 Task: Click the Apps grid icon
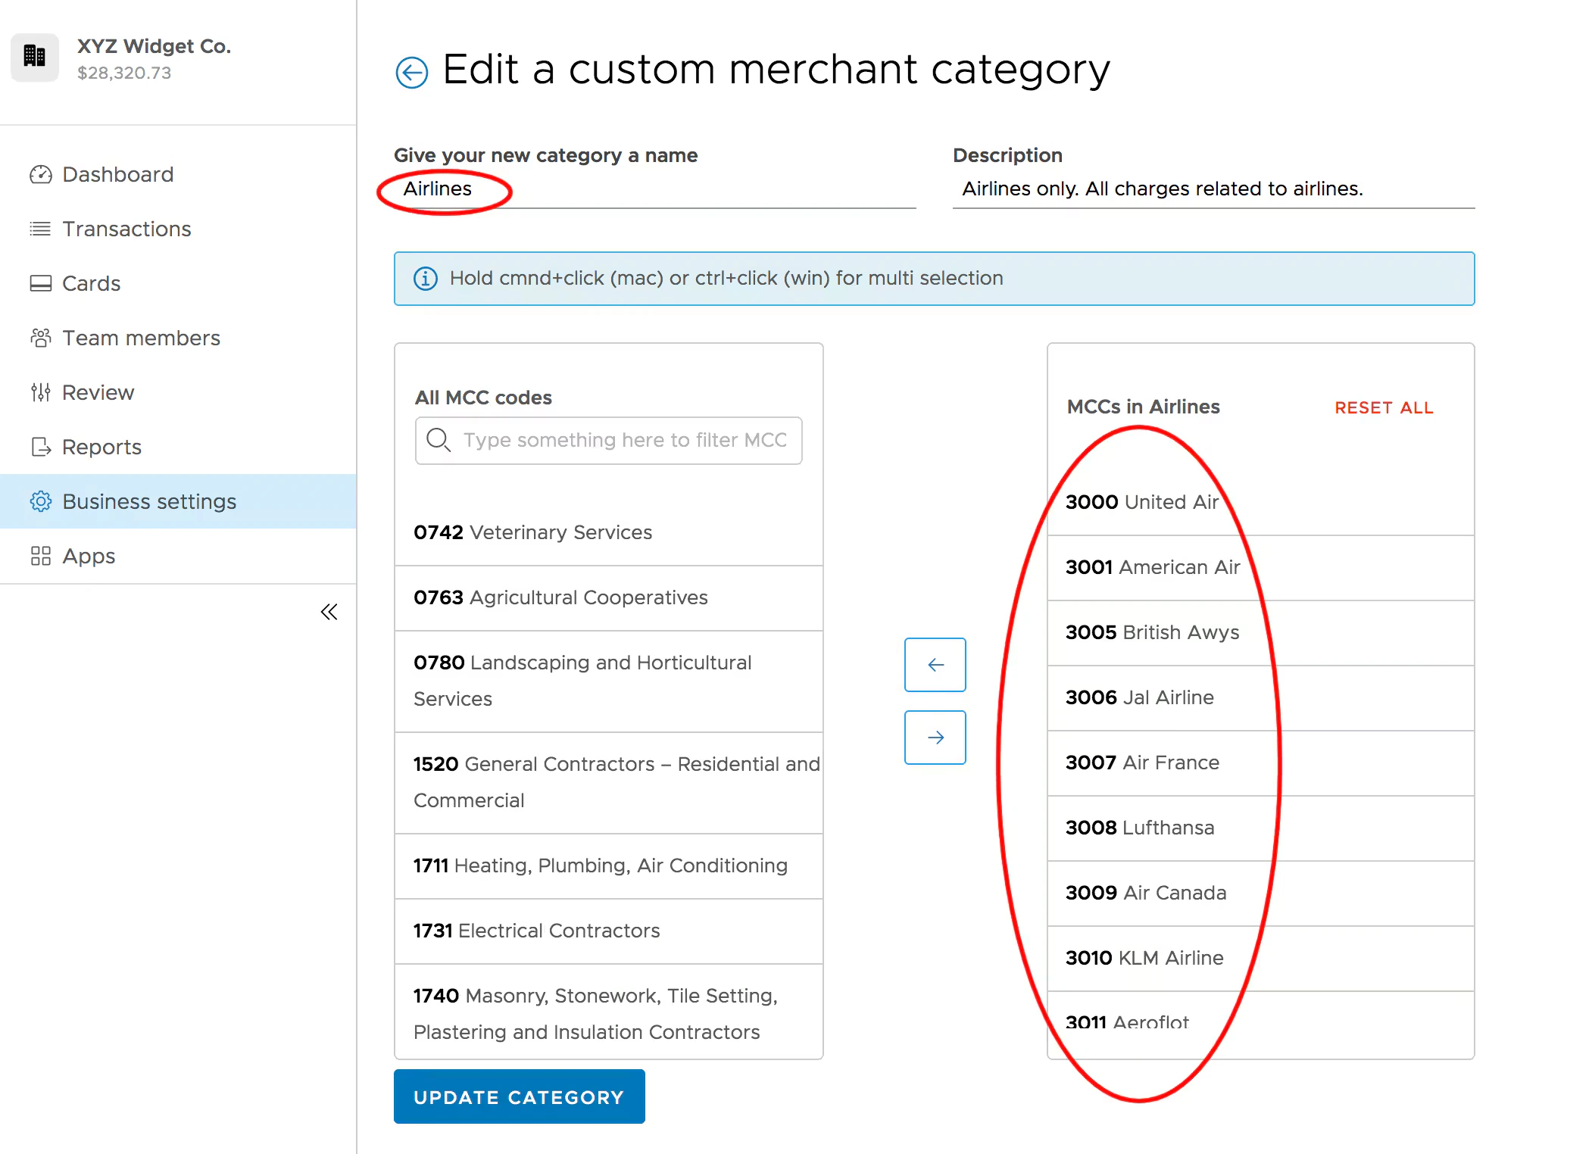coord(41,556)
